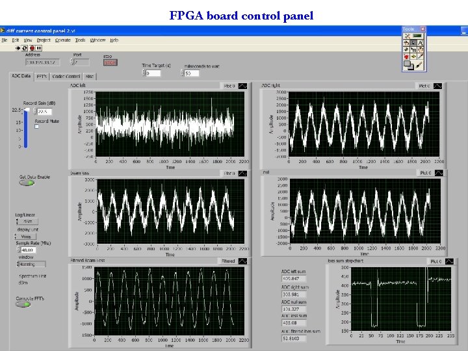468x351 pixels.
Task: Click the loss sum stripchart legend icon
Action: 449,261
